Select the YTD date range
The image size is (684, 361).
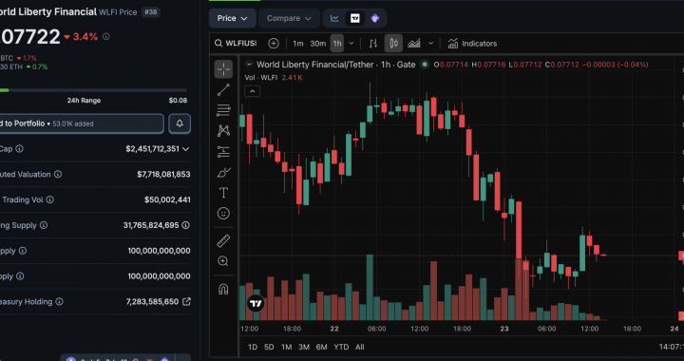[341, 347]
